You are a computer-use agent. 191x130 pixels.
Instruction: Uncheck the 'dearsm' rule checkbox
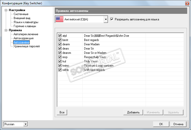(60, 53)
